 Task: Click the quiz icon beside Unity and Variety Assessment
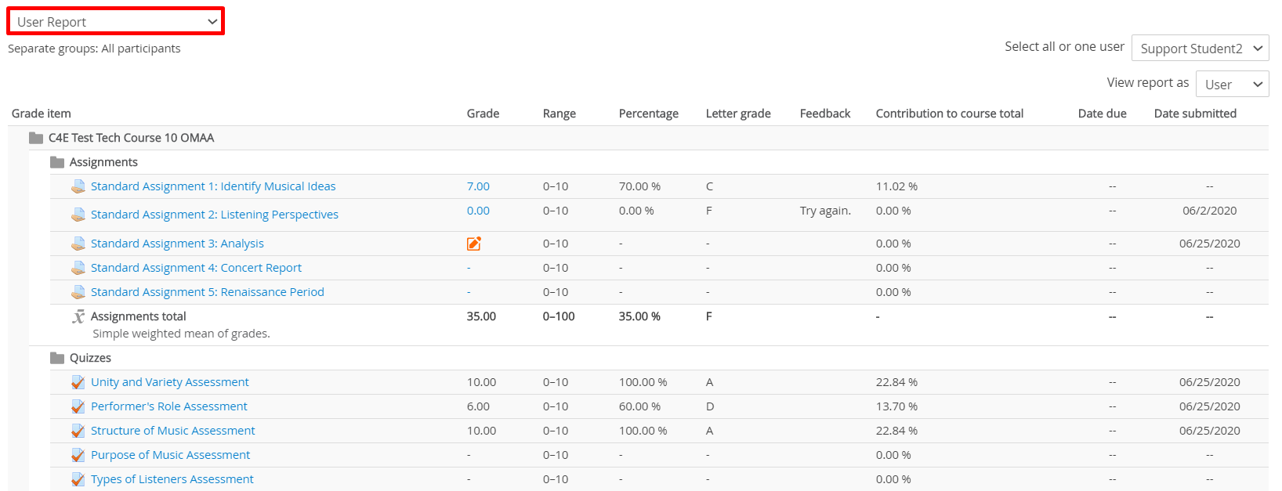pyautogui.click(x=78, y=382)
